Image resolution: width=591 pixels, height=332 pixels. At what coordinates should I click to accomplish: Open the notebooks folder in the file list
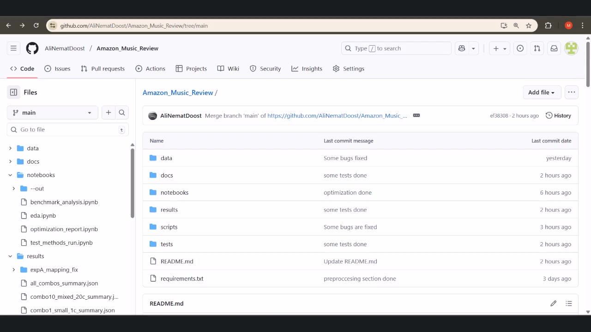[x=175, y=192]
